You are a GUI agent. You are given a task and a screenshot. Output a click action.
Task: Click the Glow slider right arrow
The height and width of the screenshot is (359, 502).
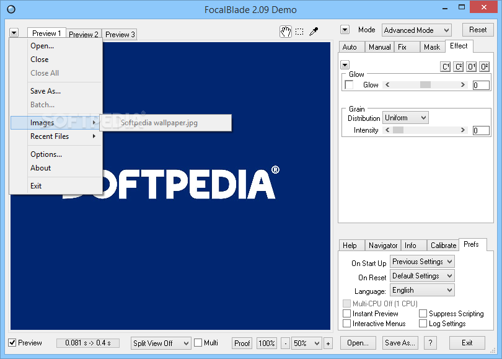tap(462, 85)
